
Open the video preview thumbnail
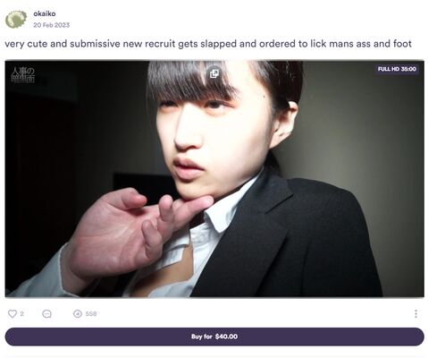point(214,178)
